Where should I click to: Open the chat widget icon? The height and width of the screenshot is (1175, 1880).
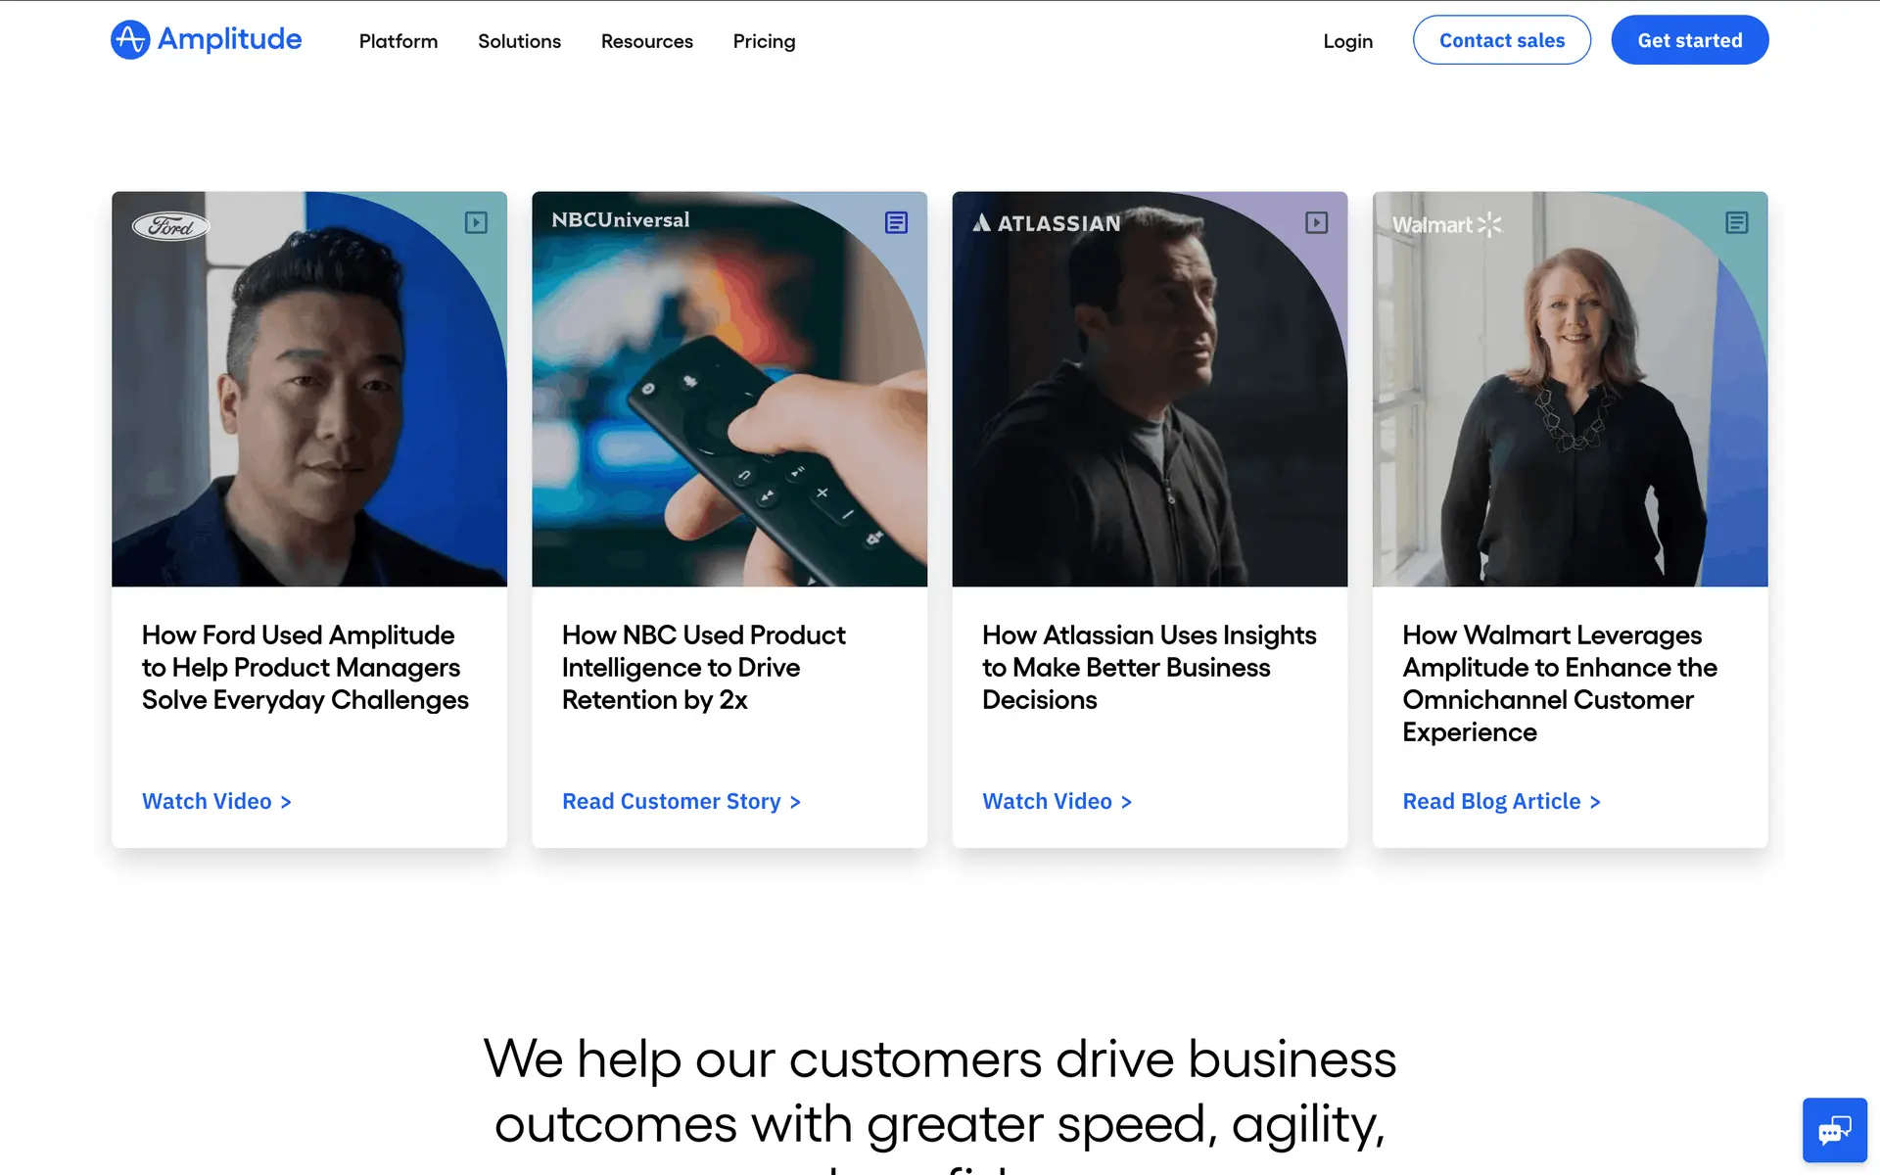click(1834, 1130)
